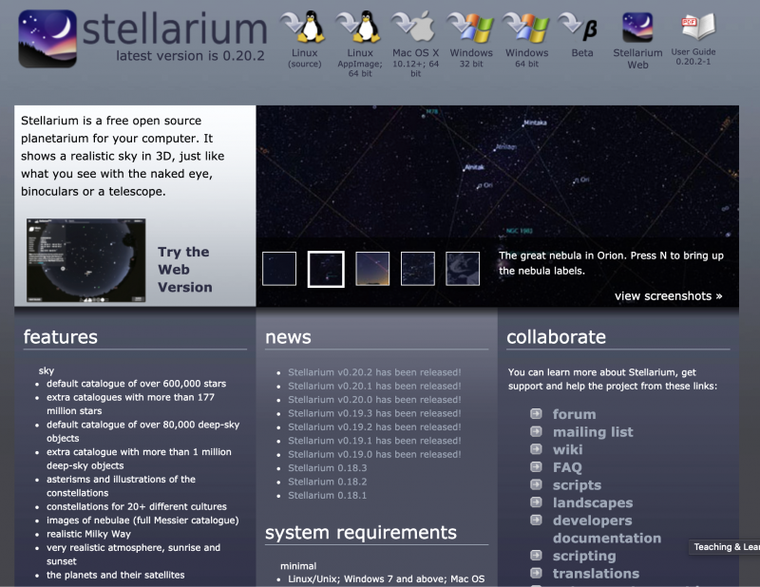Open the FAQ link

point(567,467)
